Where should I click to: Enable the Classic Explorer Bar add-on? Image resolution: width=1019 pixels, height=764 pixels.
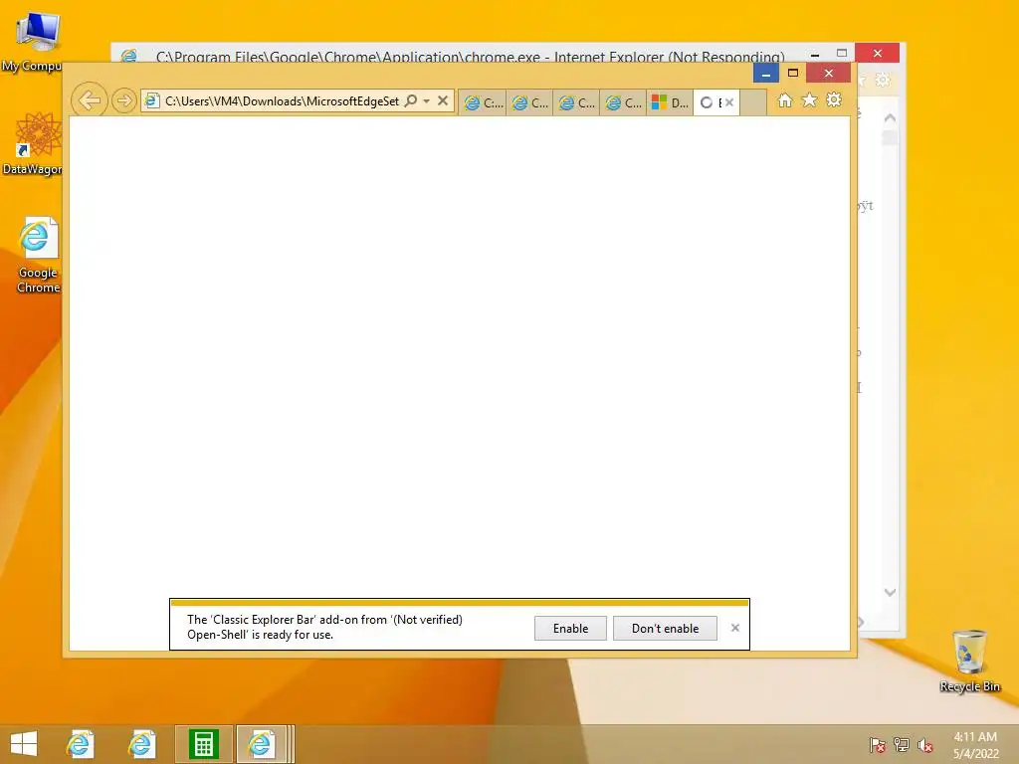coord(570,629)
